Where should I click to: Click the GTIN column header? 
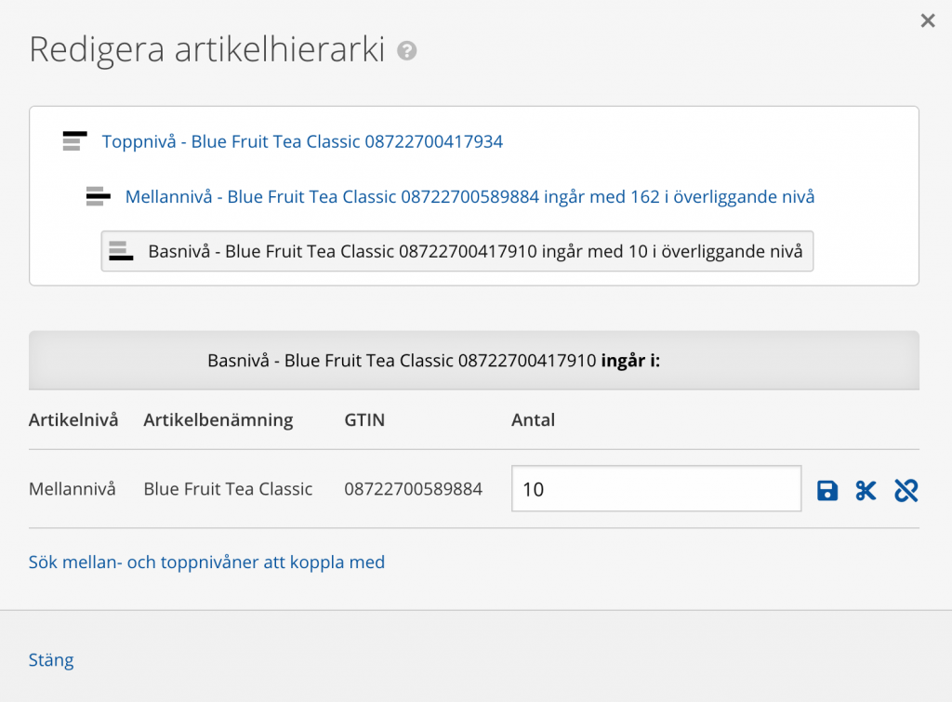tap(364, 419)
